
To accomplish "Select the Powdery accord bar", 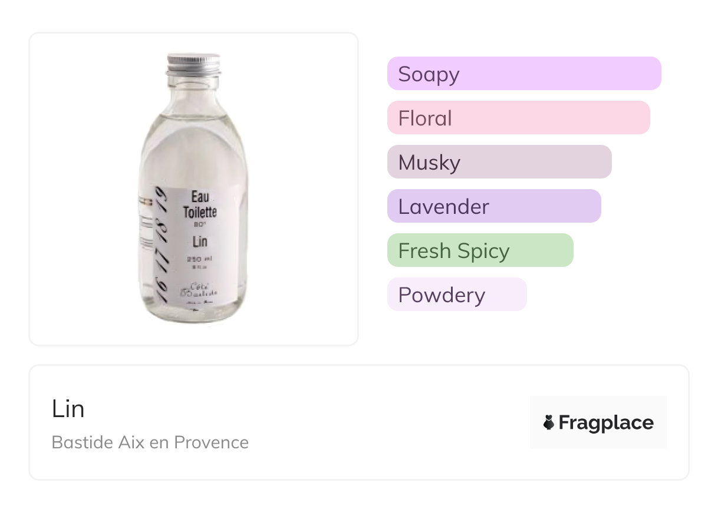I will (456, 295).
